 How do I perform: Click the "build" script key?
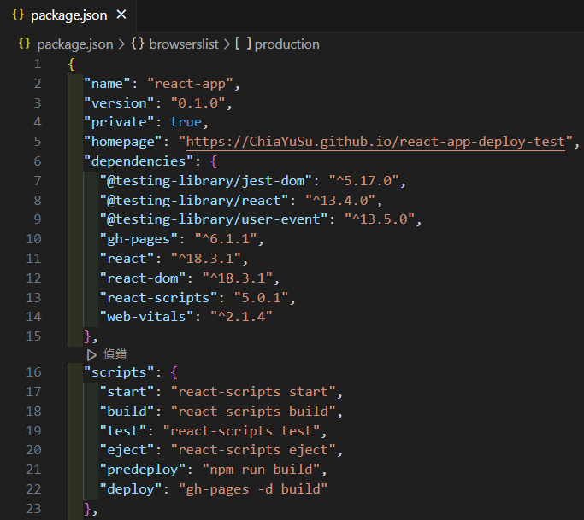coord(127,412)
